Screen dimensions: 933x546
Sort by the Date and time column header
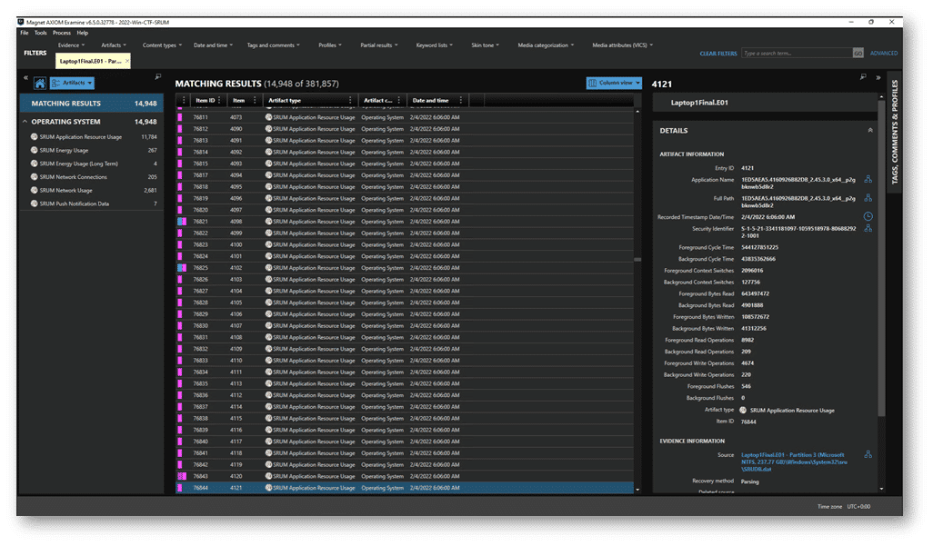pos(430,101)
